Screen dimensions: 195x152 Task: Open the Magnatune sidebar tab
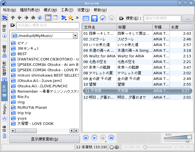[5, 111]
